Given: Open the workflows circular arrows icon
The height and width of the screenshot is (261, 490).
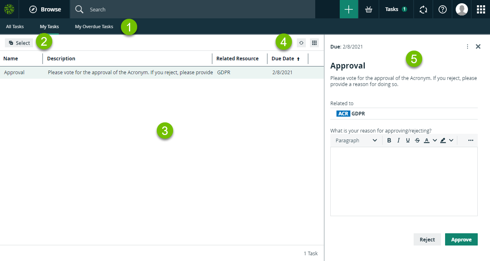Looking at the screenshot, I should pyautogui.click(x=423, y=9).
